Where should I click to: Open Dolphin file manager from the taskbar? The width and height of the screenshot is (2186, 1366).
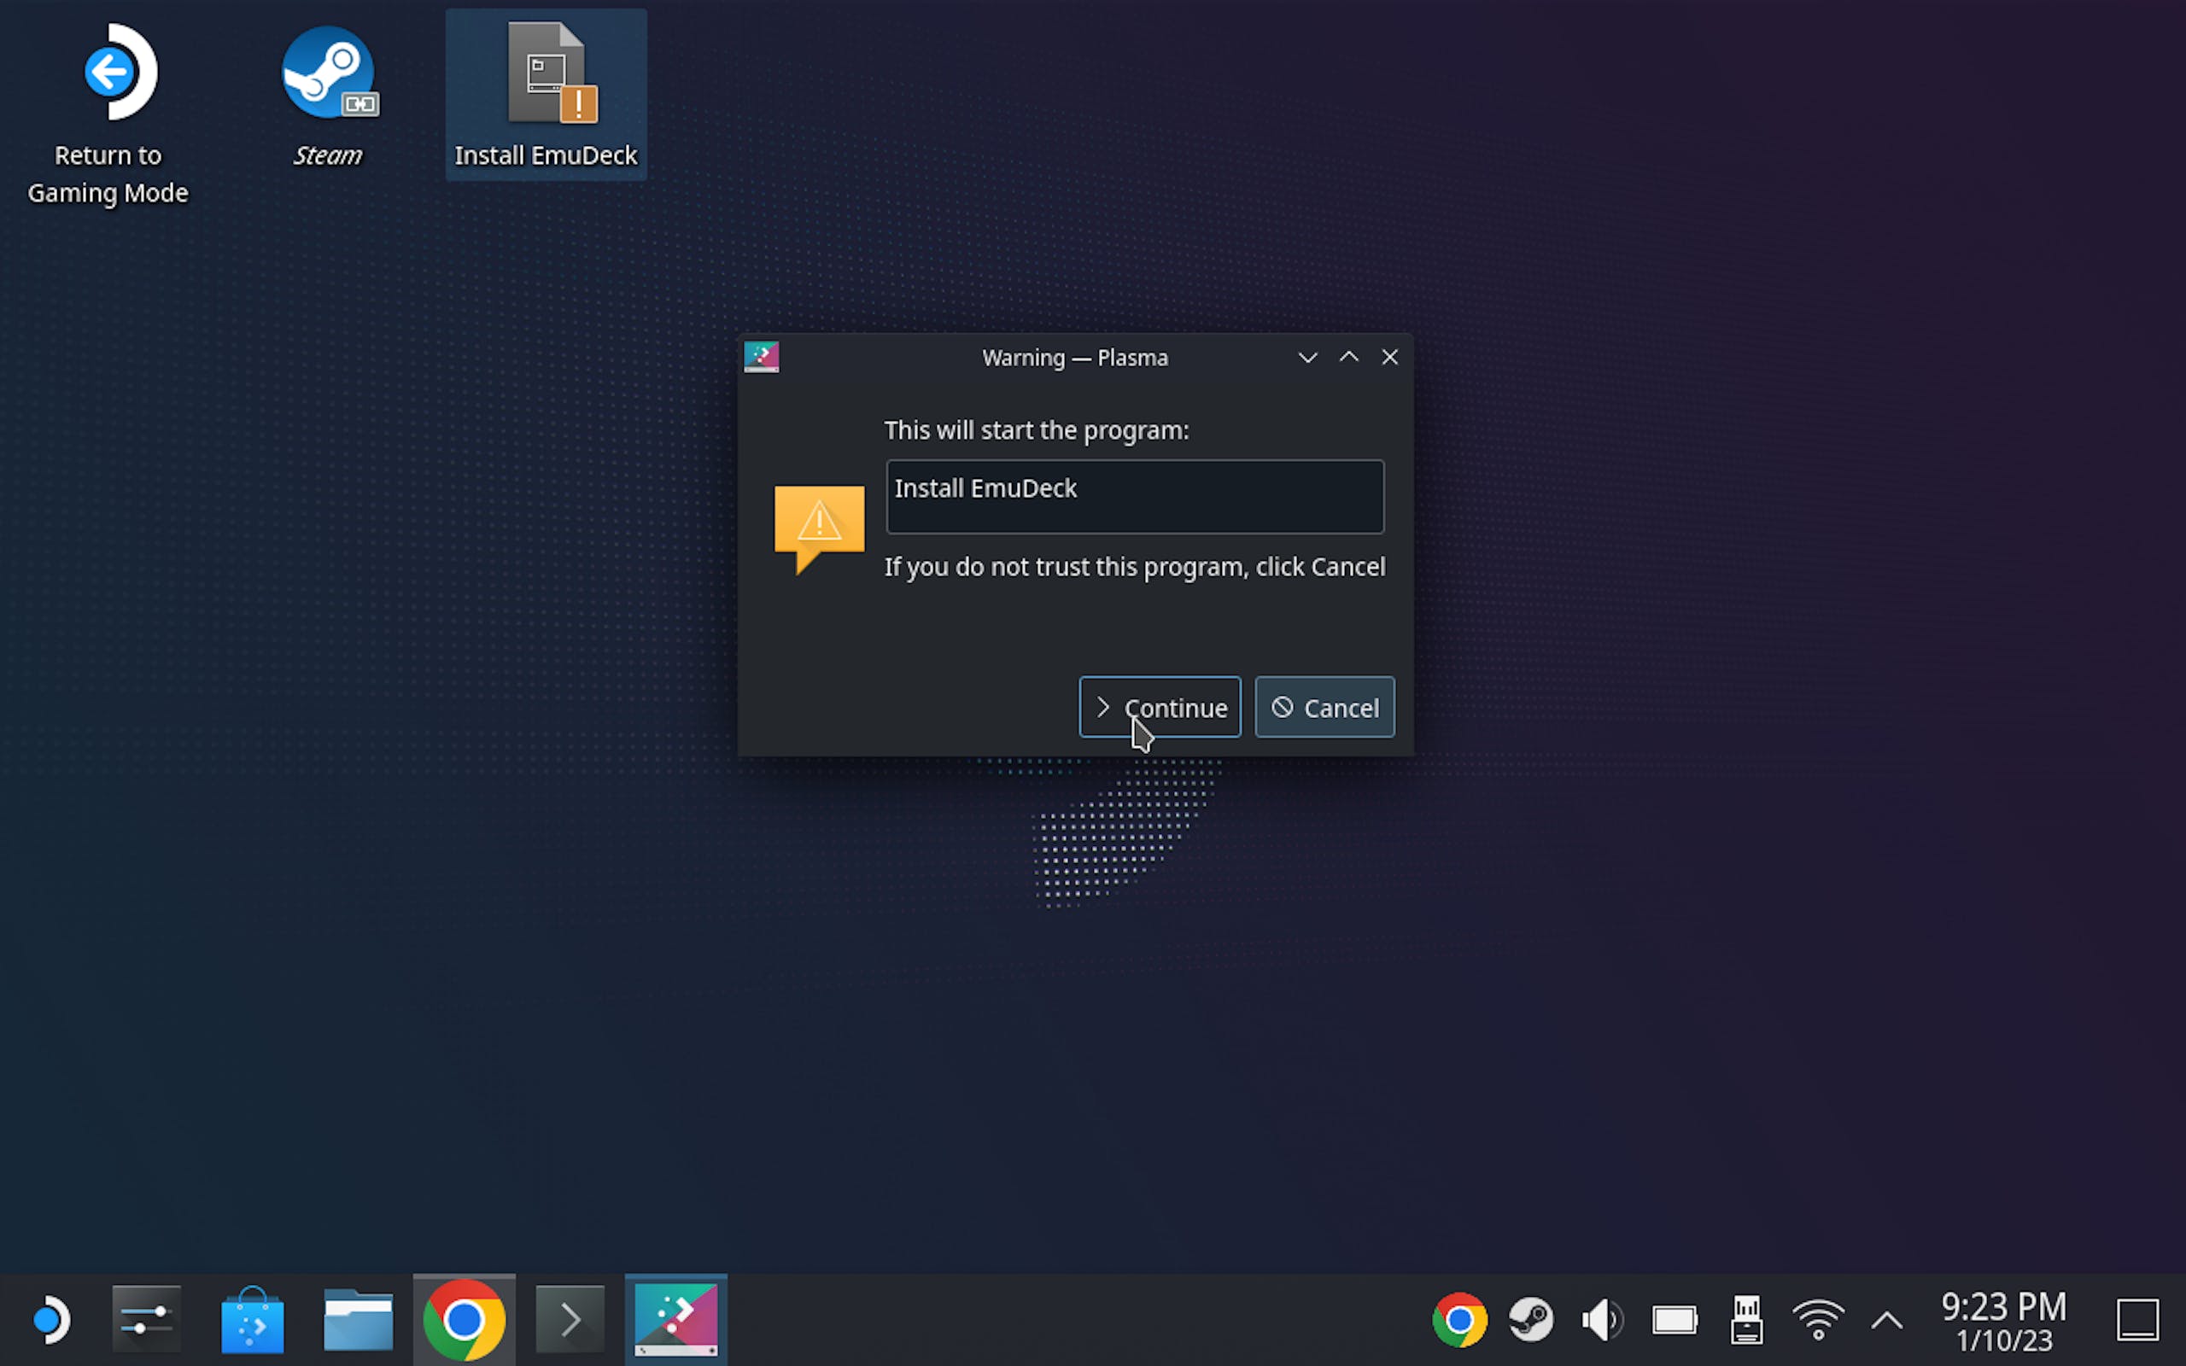pyautogui.click(x=359, y=1321)
